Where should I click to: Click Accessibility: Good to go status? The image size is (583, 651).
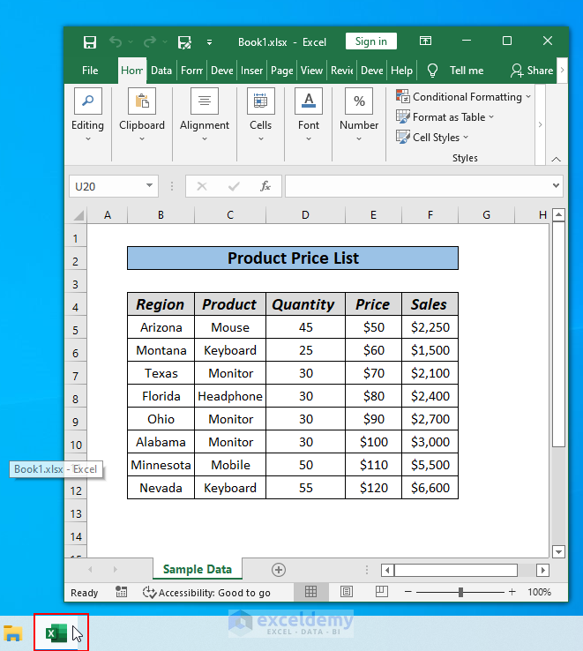pos(206,593)
